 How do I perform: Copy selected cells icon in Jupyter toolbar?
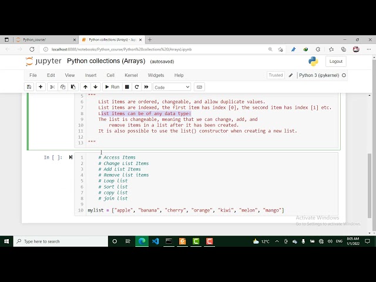[x=63, y=87]
